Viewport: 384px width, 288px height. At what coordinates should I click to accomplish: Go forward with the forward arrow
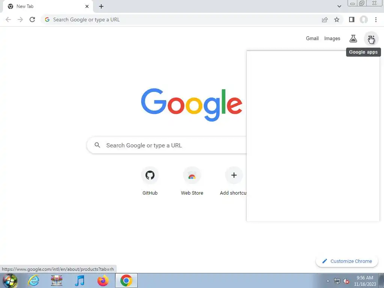coord(20,19)
